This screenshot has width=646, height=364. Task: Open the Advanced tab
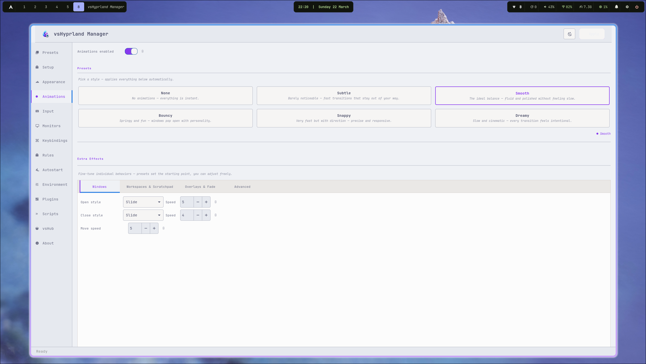point(242,187)
